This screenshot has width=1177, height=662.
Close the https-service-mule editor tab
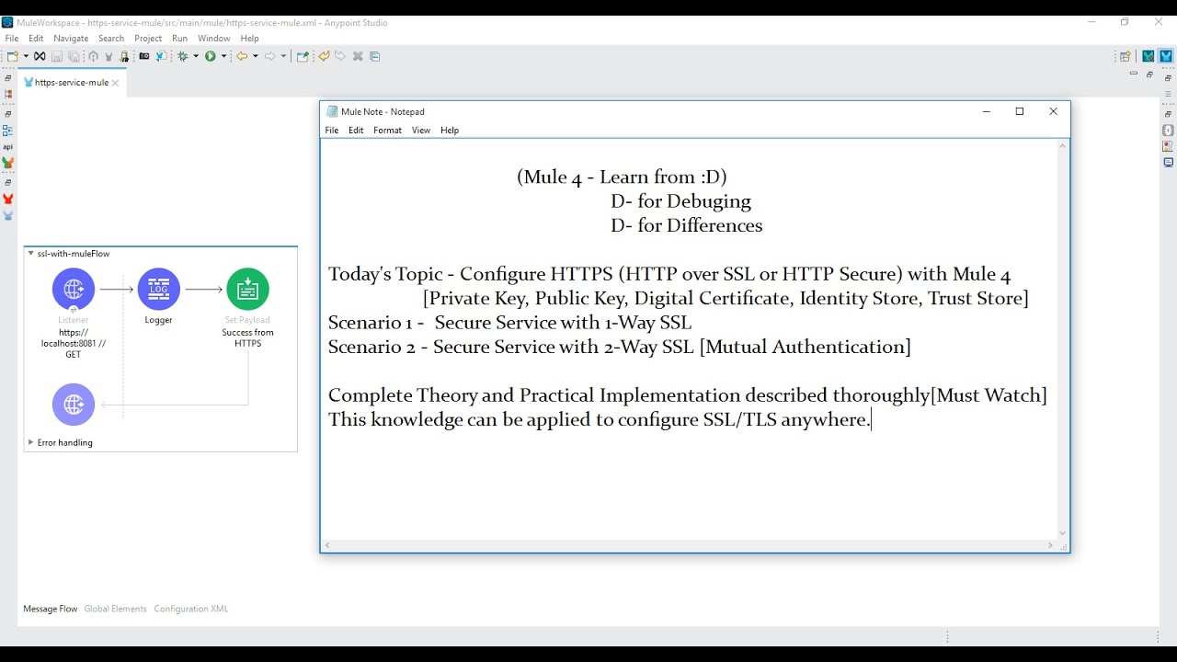(117, 83)
